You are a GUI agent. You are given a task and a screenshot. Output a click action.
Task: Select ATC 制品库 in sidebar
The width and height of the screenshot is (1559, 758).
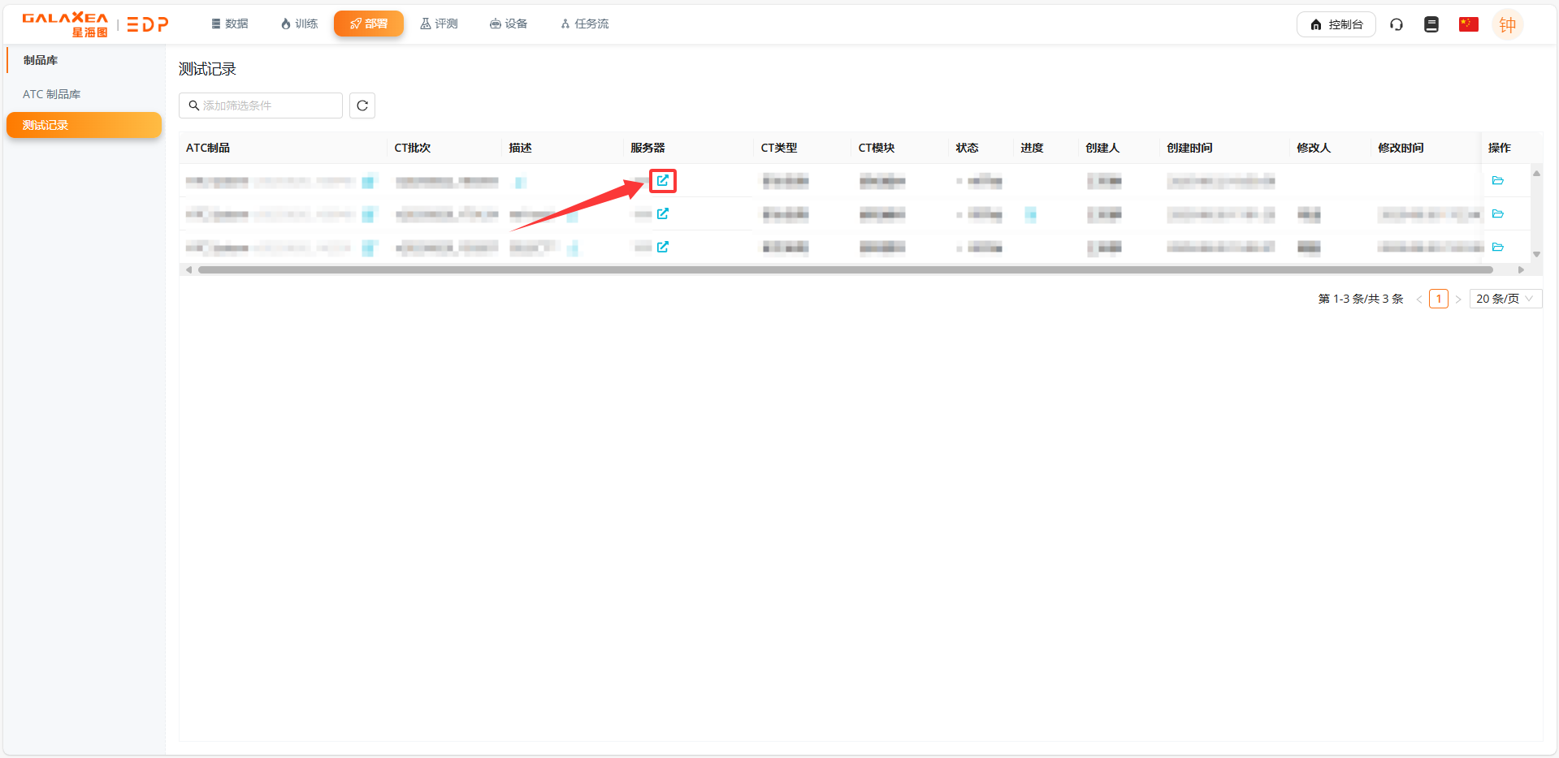52,94
